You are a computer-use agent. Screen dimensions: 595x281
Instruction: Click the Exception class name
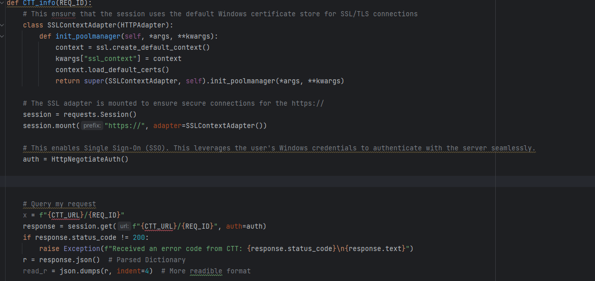(82, 249)
